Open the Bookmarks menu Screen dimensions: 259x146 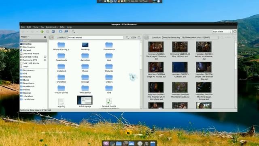coord(52,27)
